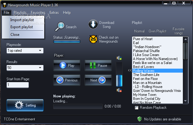Select the song Man on a Mountain
193x125 pixels.
158,83
